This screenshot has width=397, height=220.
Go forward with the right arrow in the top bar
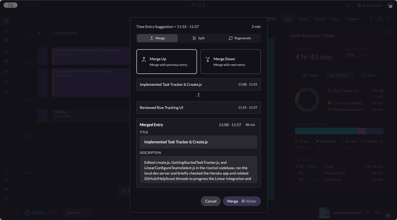pos(35,5)
